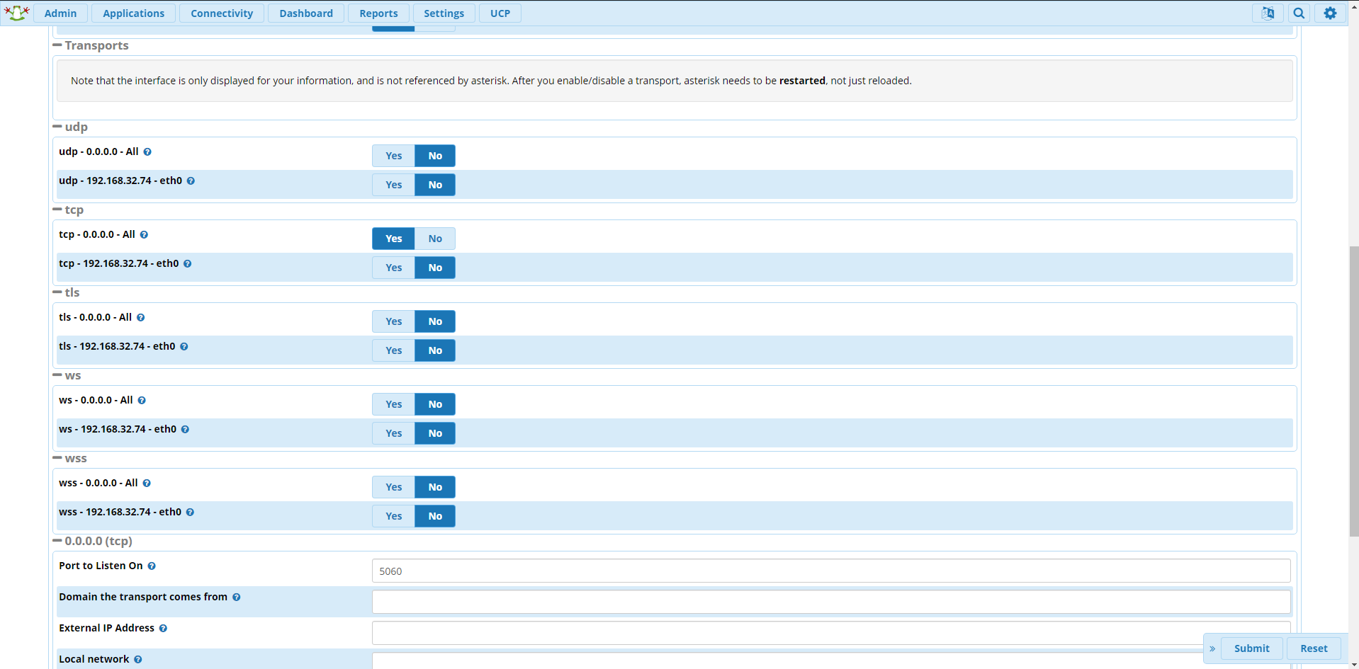
Task: Set wss 192.168.32.74 eth0 to Yes
Action: [393, 516]
